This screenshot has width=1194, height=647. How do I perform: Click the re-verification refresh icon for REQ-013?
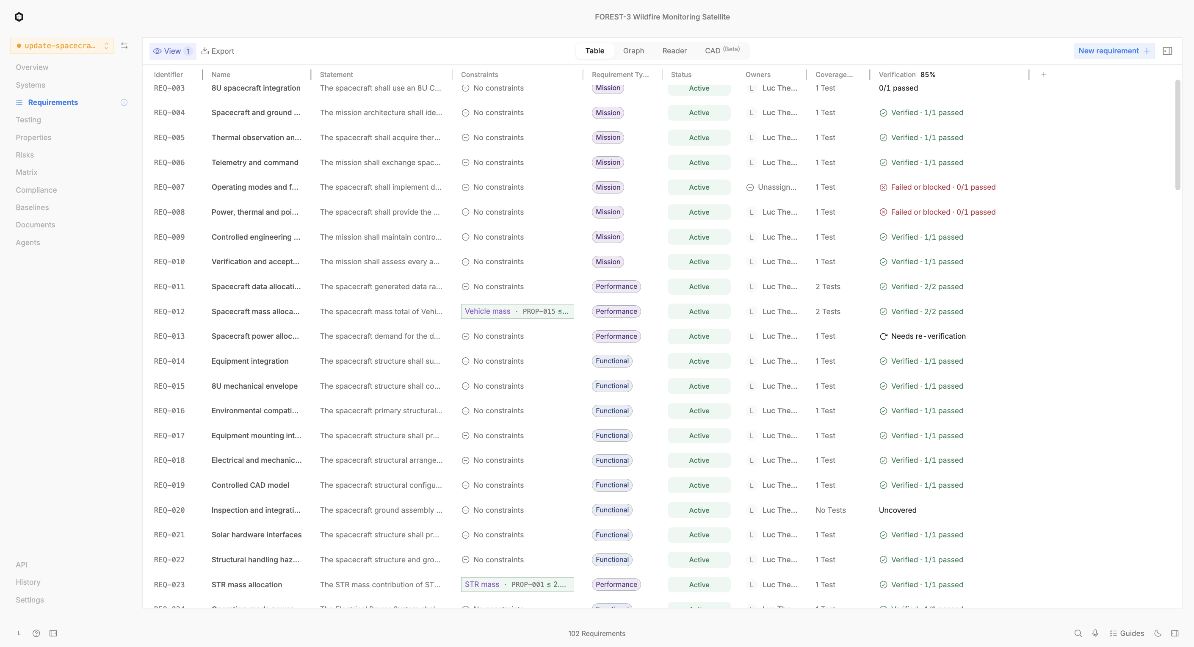883,337
